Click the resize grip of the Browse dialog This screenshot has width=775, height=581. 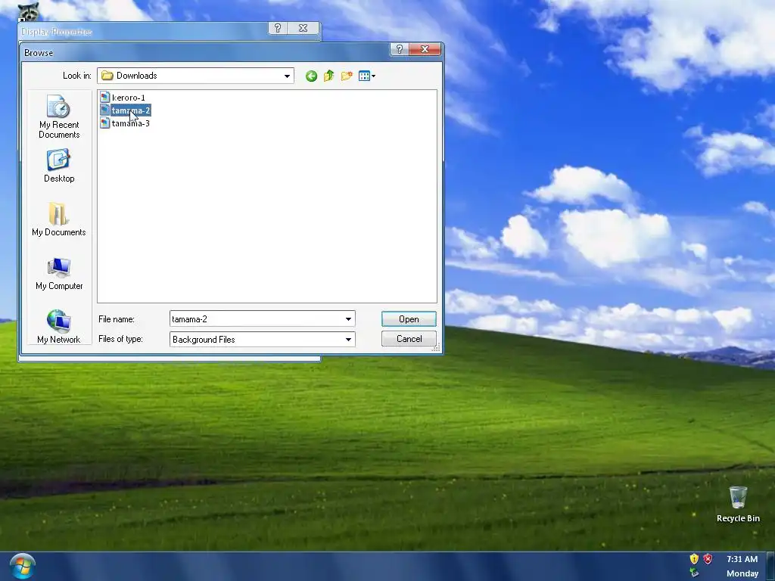436,348
